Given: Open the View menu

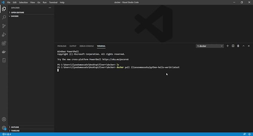Looking at the screenshot, I should (32, 3).
